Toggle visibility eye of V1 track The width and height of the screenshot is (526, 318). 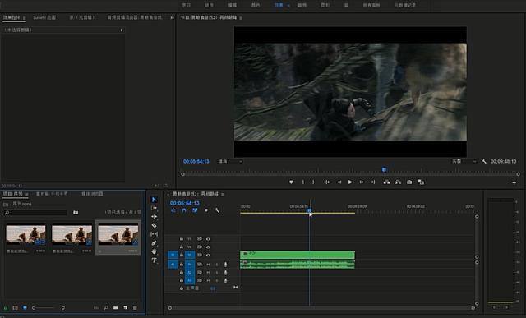point(208,255)
